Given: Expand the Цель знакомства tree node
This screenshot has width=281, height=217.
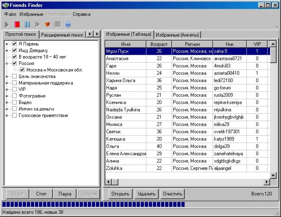Looking at the screenshot, I should 7,76.
